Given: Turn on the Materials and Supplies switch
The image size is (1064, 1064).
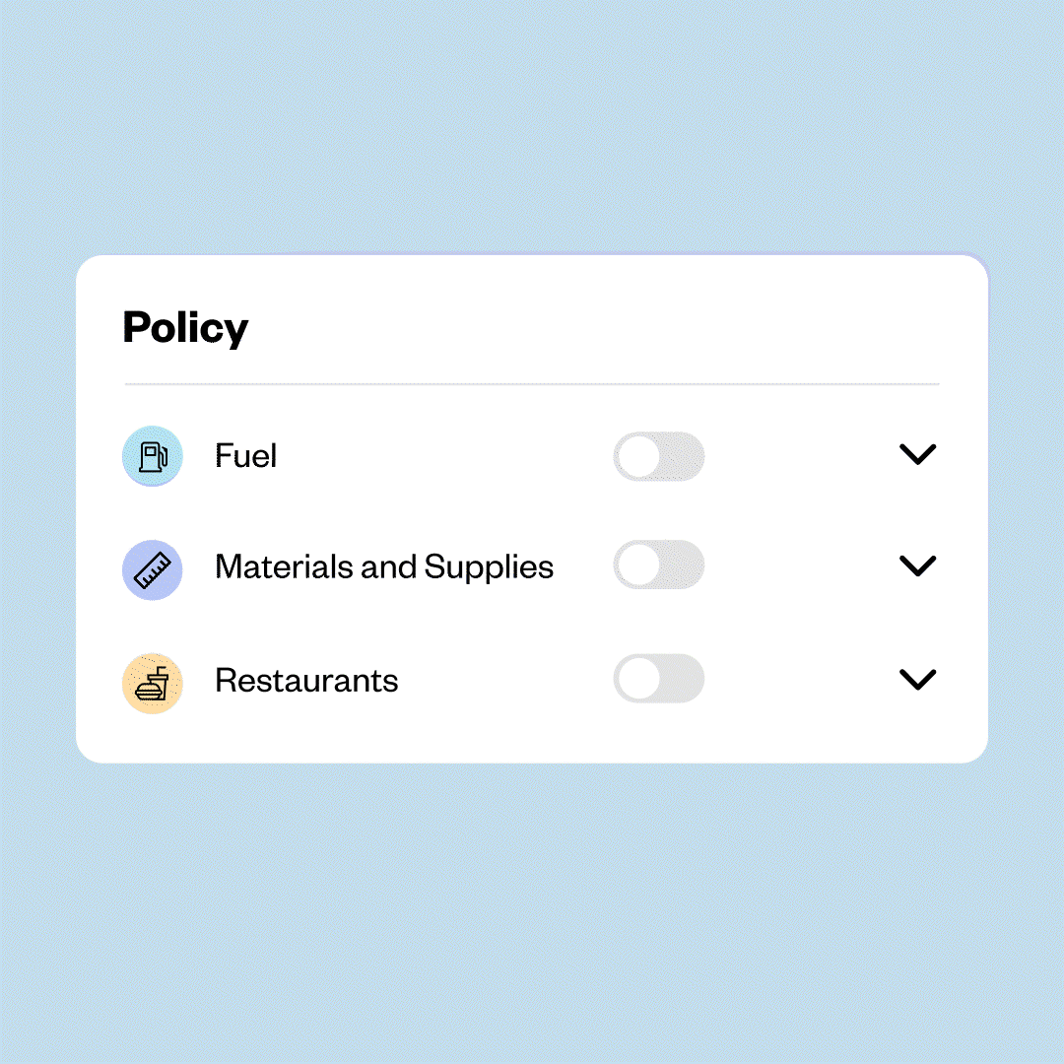Looking at the screenshot, I should pyautogui.click(x=658, y=564).
